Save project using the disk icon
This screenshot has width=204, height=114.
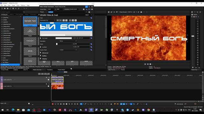pos(8,9)
